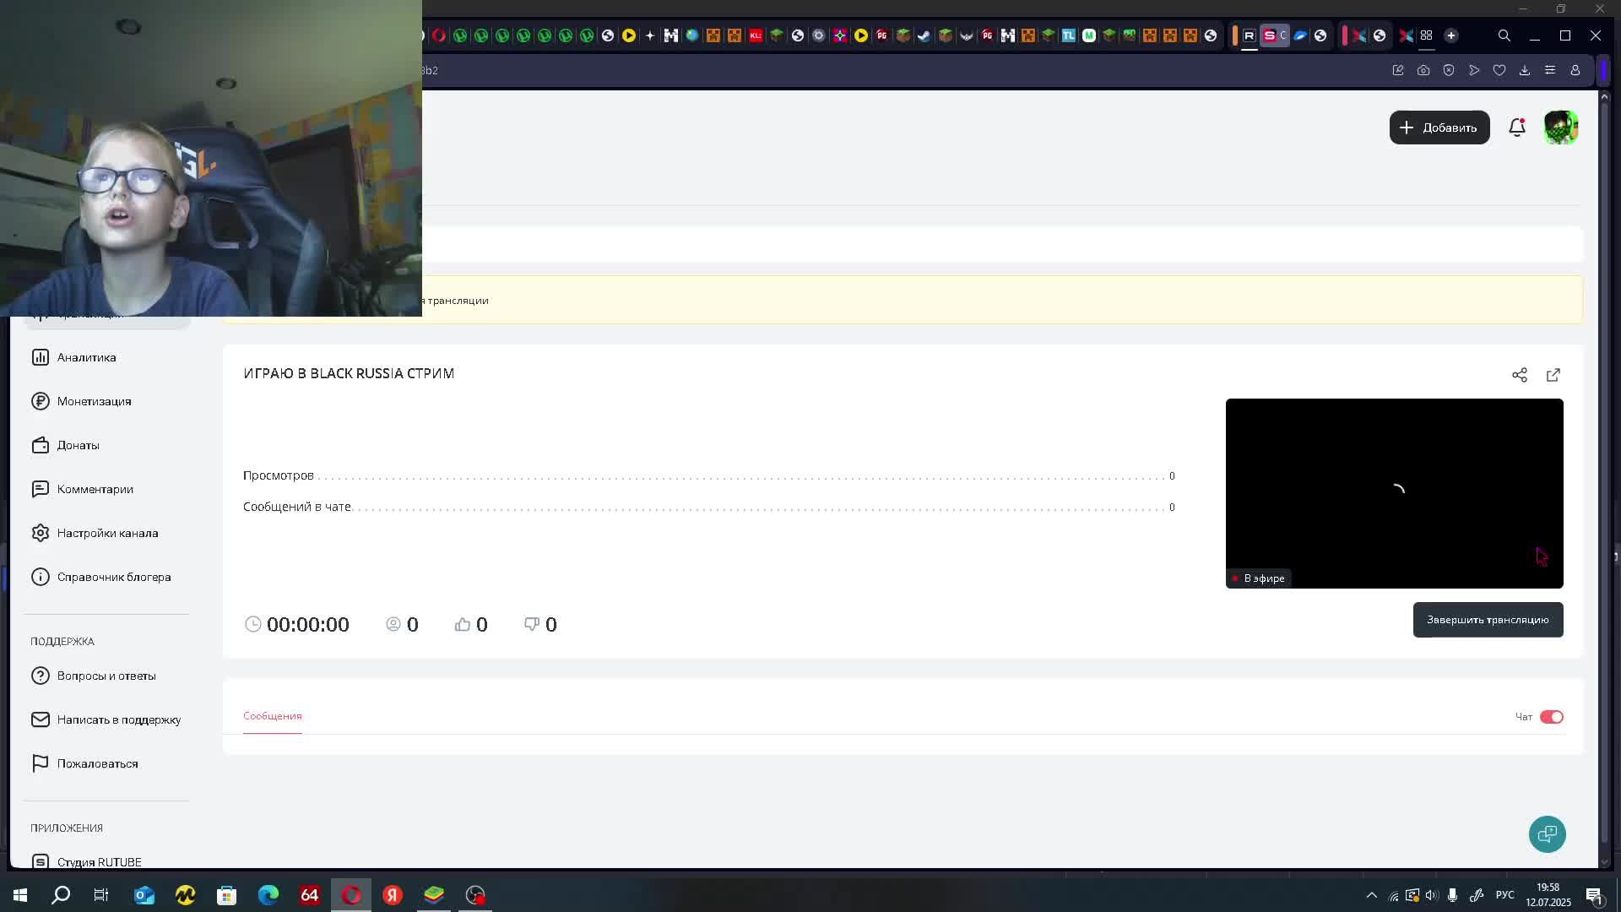
Task: Select the Сообщения tab
Action: point(272,716)
